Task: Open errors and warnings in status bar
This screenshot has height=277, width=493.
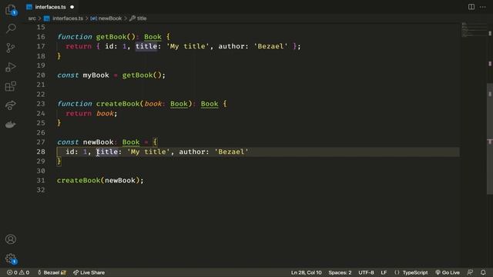Action: point(18,272)
